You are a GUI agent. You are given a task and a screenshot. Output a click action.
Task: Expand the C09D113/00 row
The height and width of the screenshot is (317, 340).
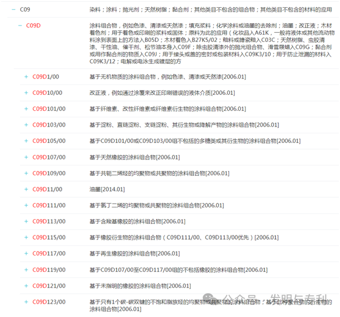[x=26, y=221]
